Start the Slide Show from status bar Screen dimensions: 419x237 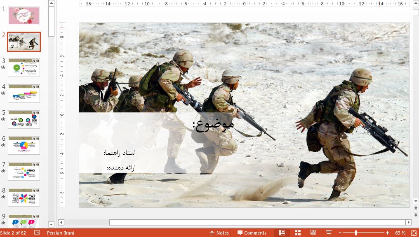[329, 233]
